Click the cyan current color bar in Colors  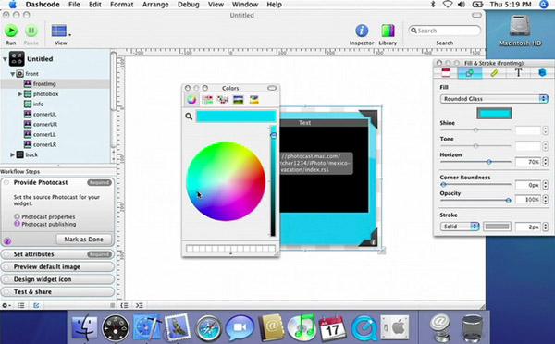pos(236,117)
